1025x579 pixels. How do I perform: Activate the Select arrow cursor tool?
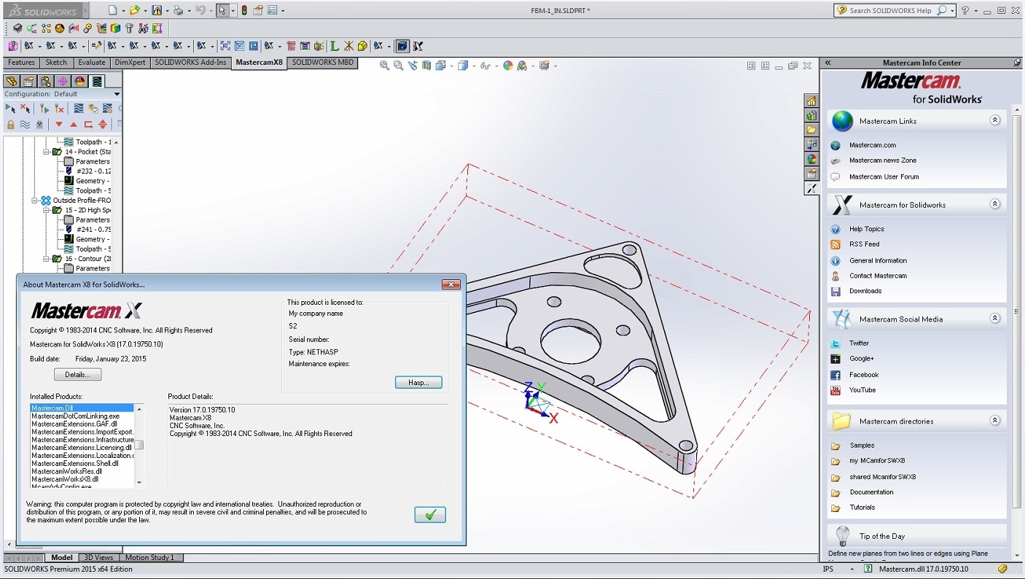point(222,10)
